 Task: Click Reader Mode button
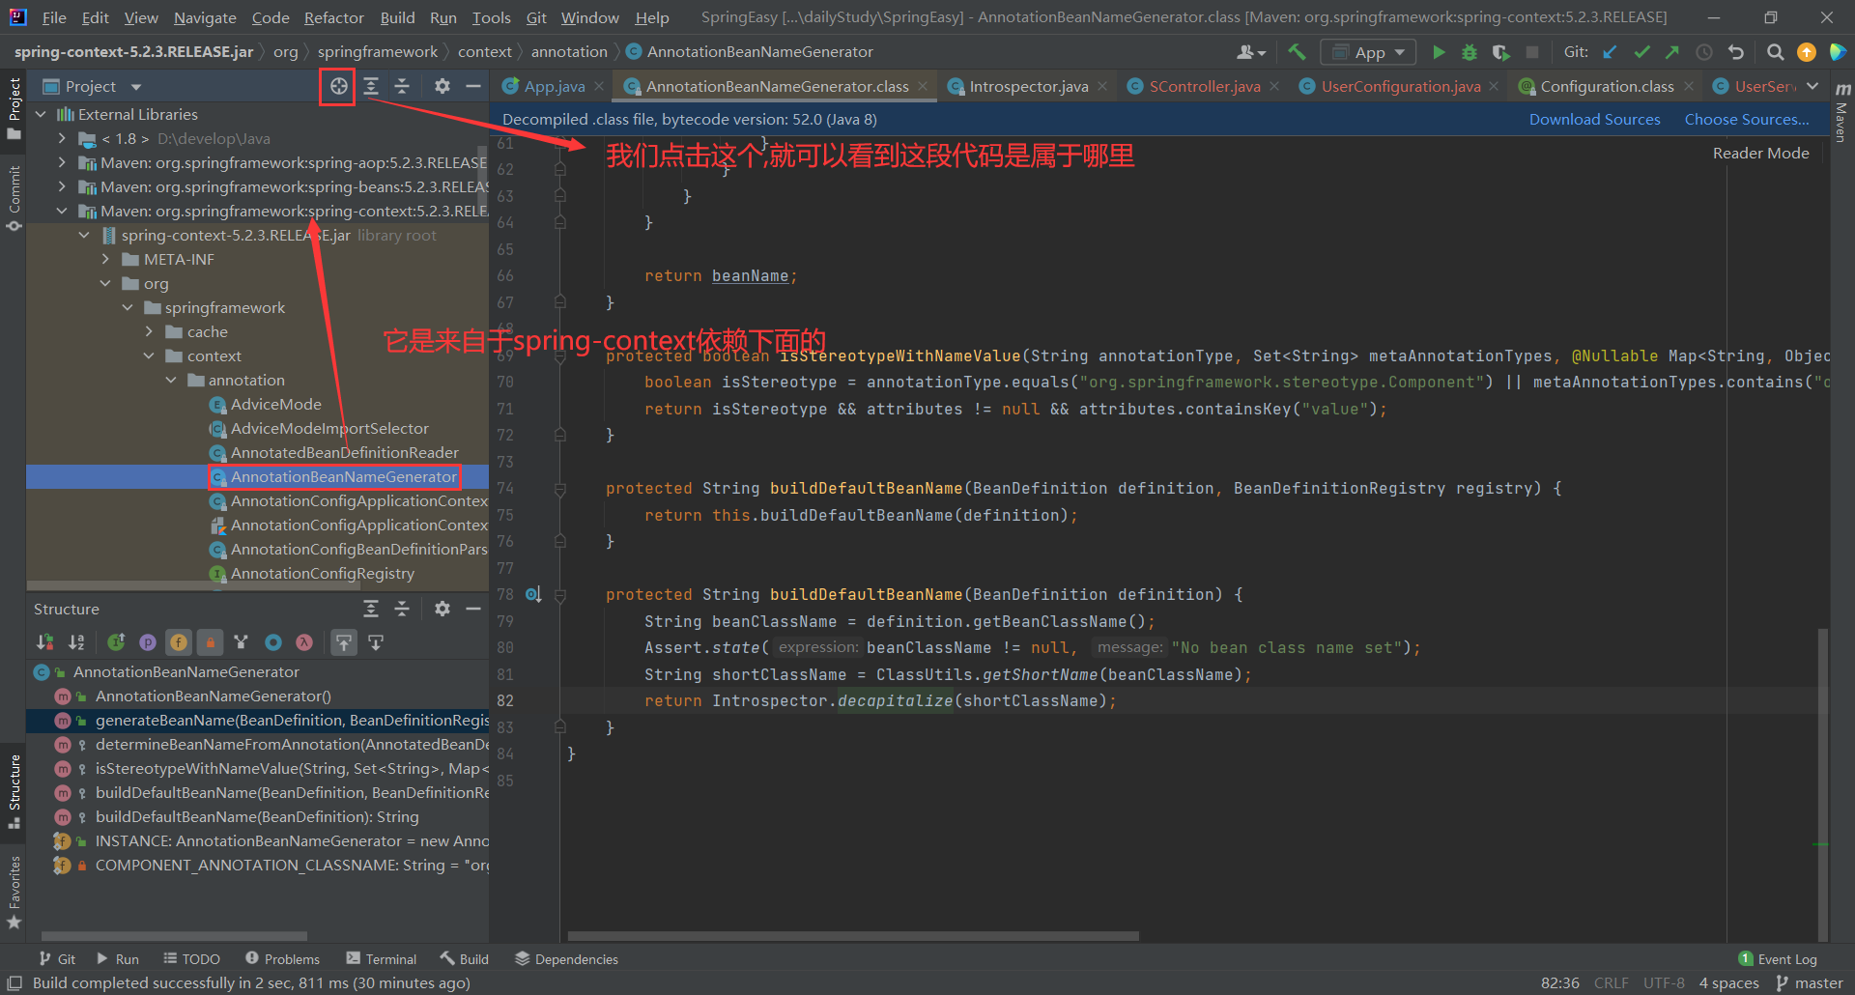click(1760, 153)
